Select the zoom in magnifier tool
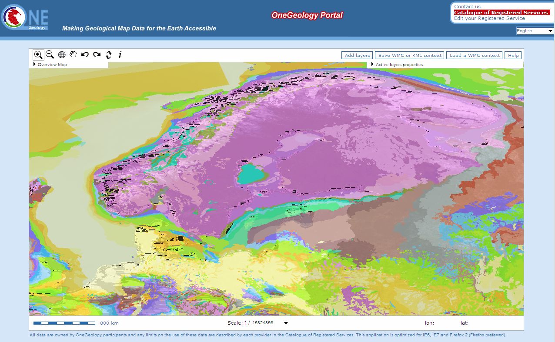Screen dimensions: 555x342 (x=38, y=55)
